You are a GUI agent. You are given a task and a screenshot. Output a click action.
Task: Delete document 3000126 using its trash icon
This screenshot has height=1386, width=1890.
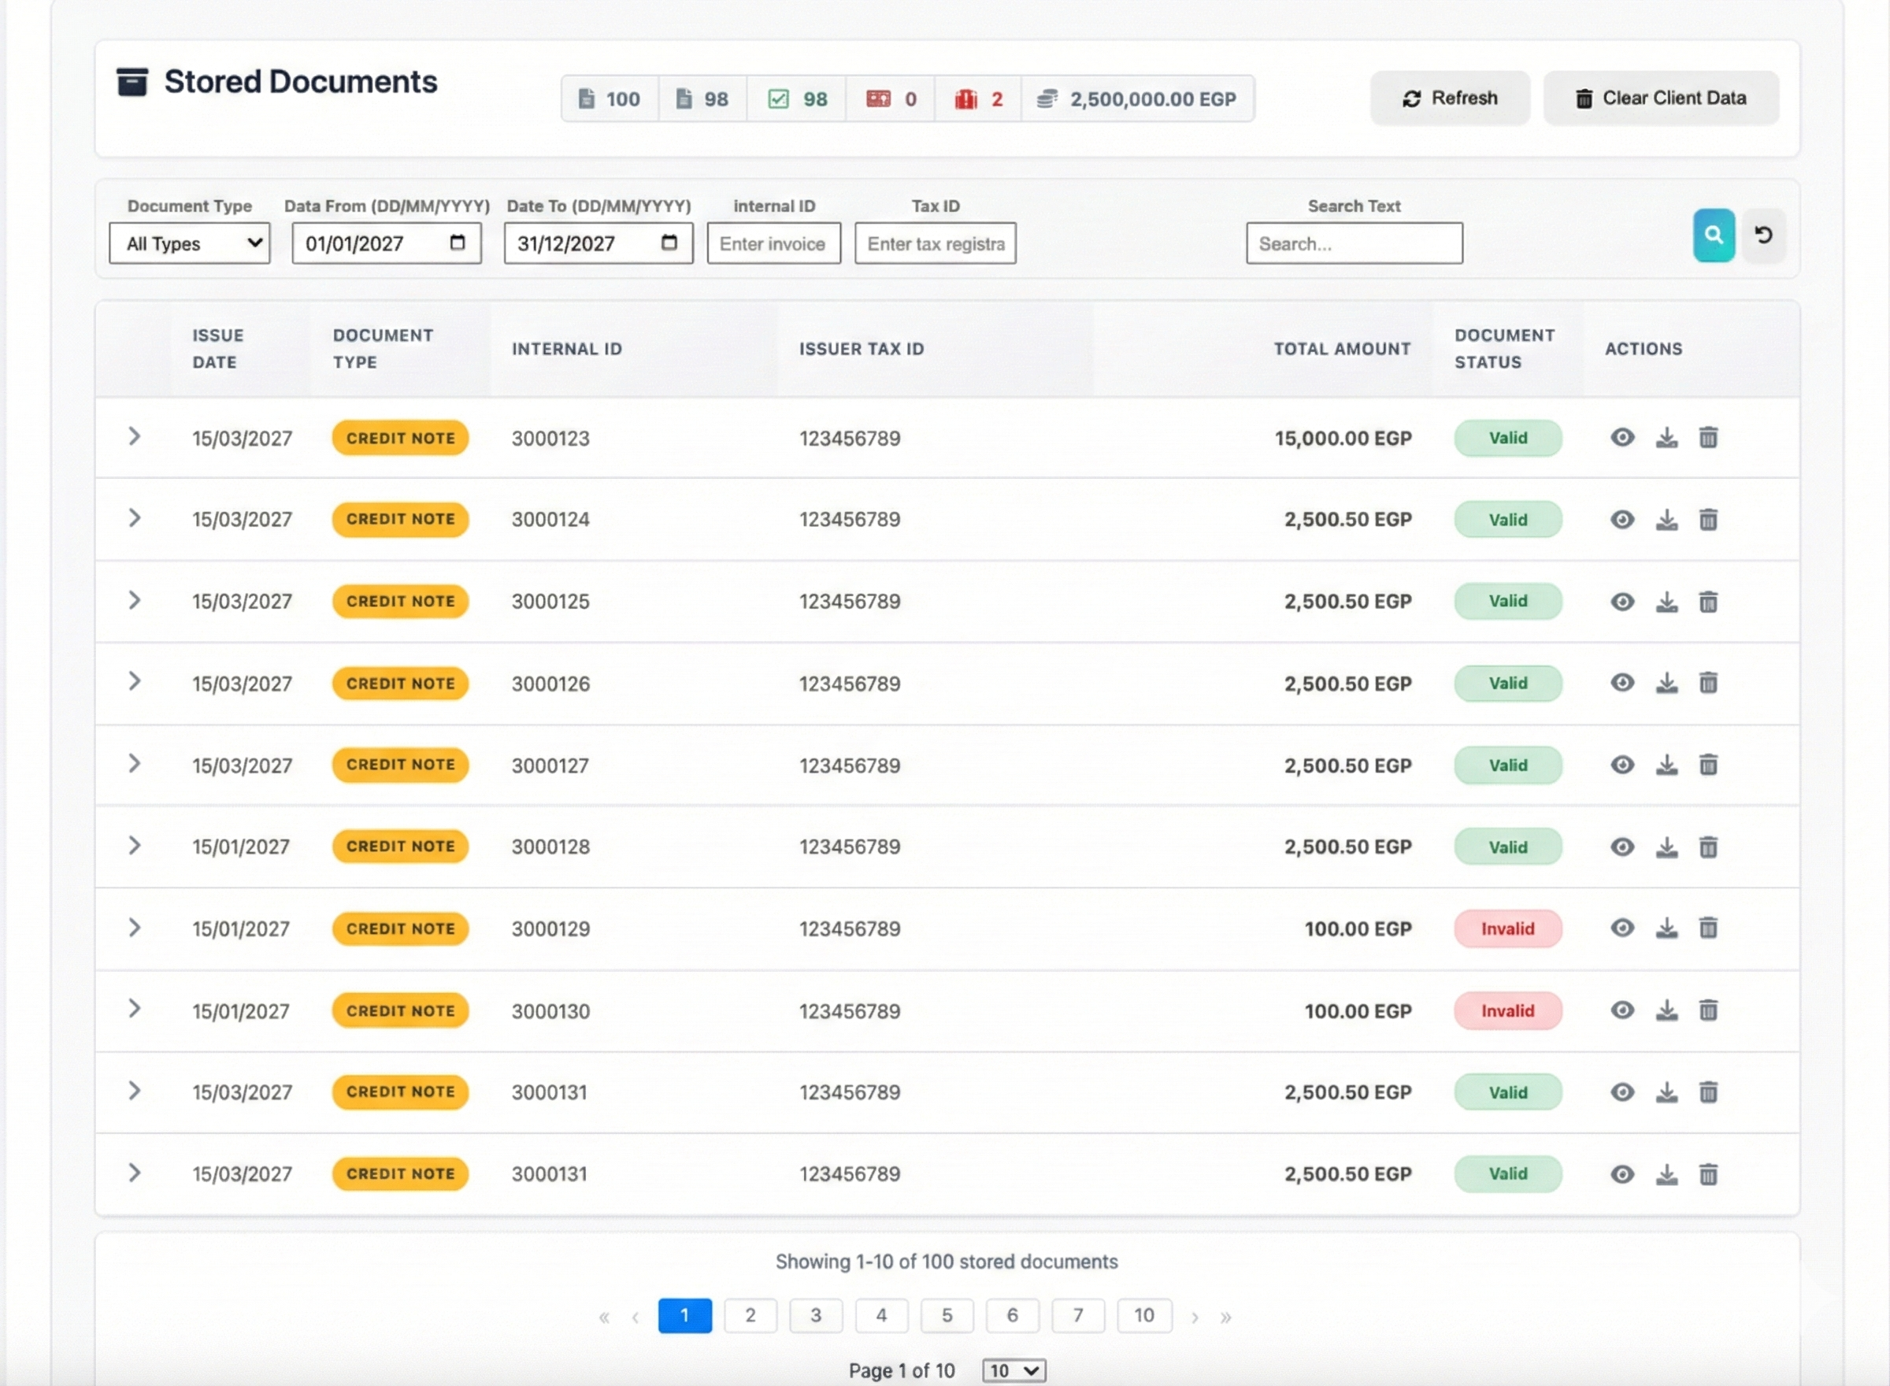click(x=1709, y=683)
